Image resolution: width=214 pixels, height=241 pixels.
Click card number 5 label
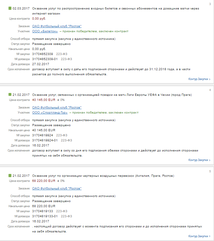[210, 171]
